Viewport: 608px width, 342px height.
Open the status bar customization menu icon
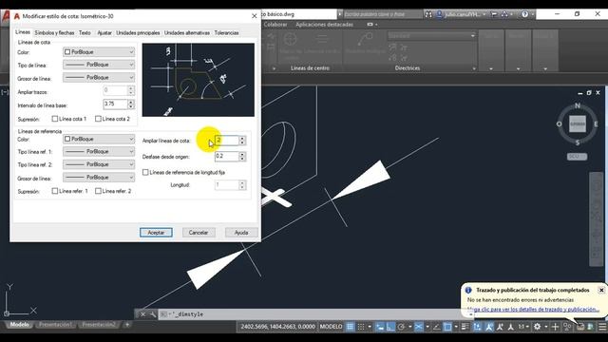pos(602,327)
